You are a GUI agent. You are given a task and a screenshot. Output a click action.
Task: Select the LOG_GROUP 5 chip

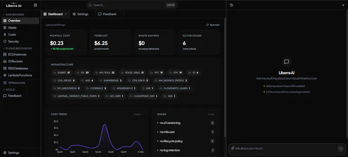[64, 81]
